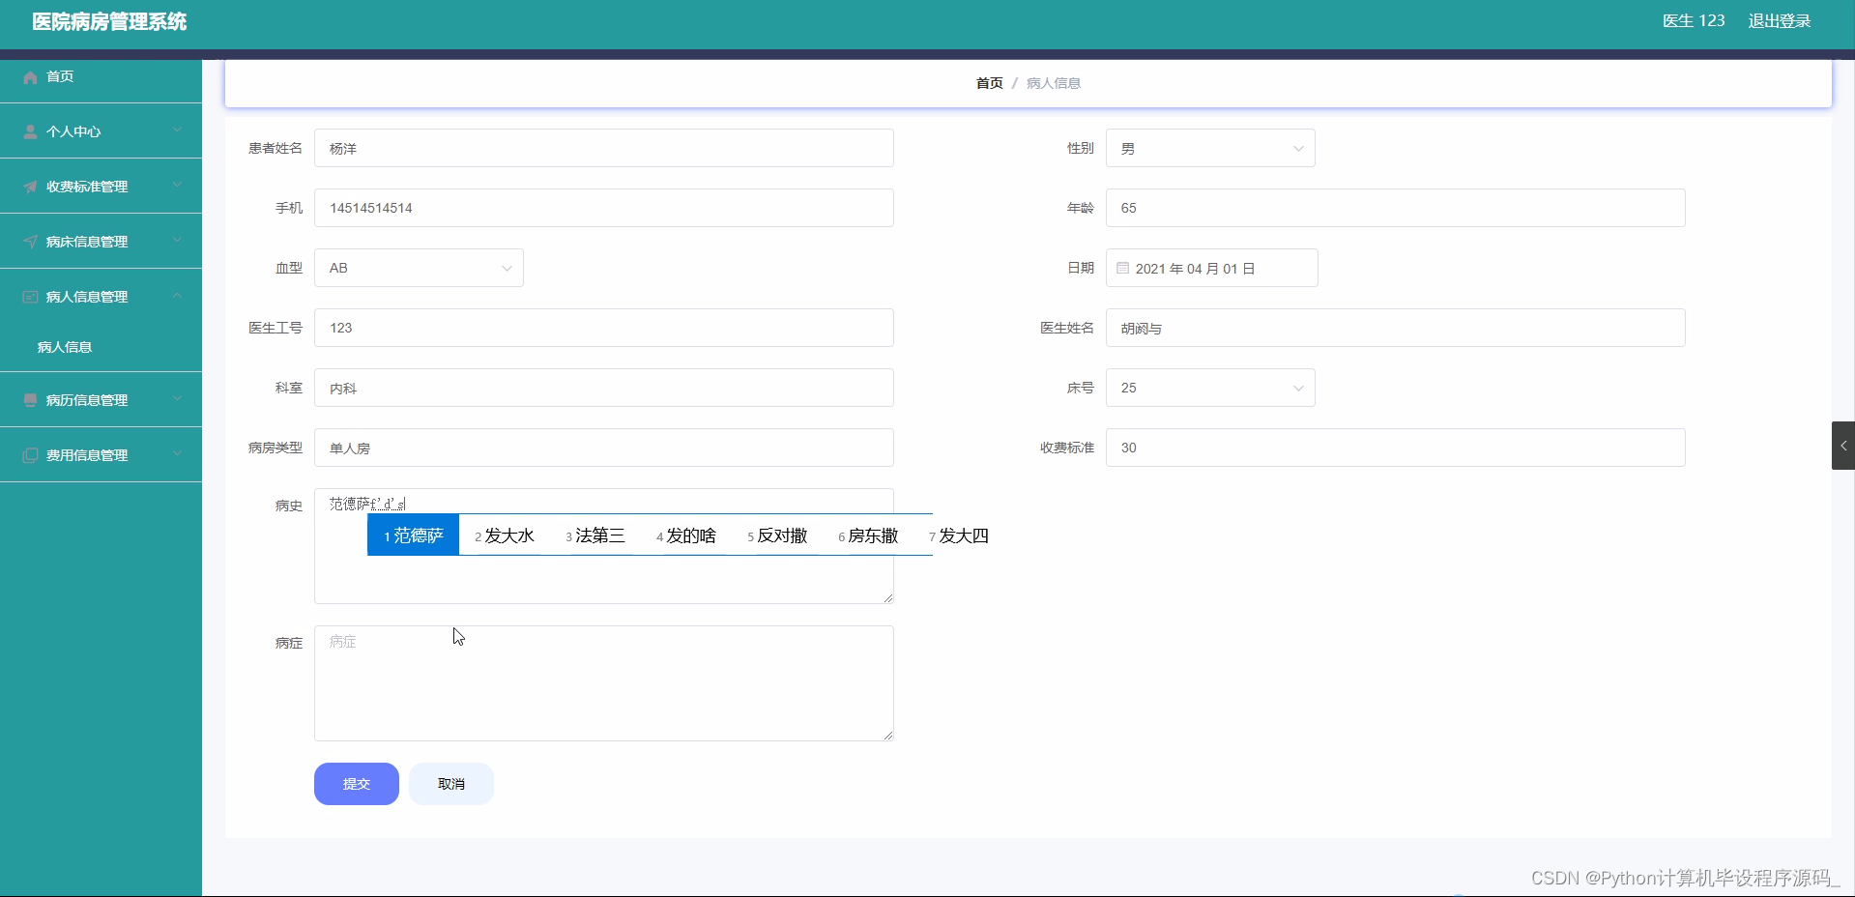Click the megaphone icon beside 收费标准管理
The width and height of the screenshot is (1855, 897).
point(28,186)
